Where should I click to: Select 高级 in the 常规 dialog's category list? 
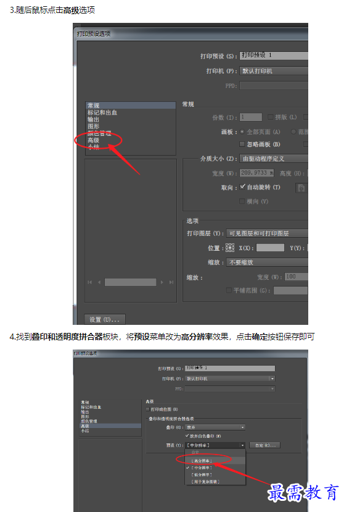click(131, 140)
